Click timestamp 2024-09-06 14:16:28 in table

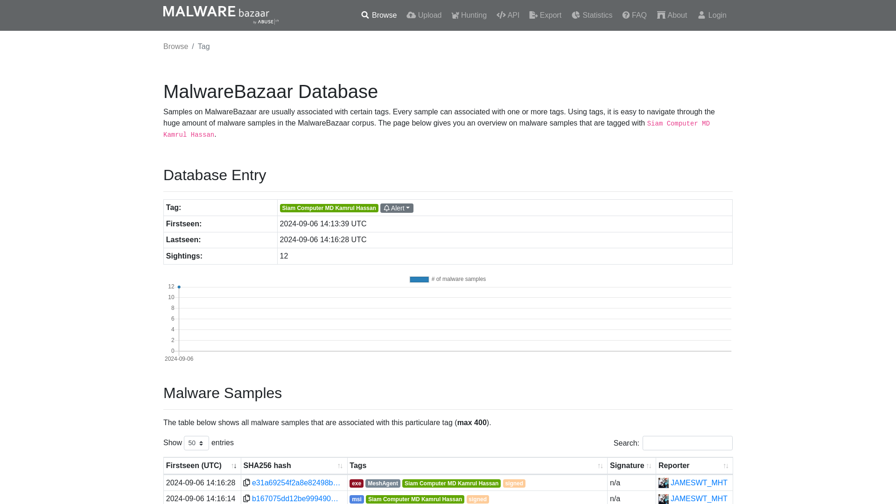(201, 483)
